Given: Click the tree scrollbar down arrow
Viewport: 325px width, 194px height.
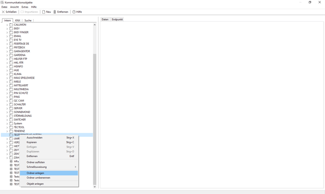Looking at the screenshot, I should tap(94, 187).
